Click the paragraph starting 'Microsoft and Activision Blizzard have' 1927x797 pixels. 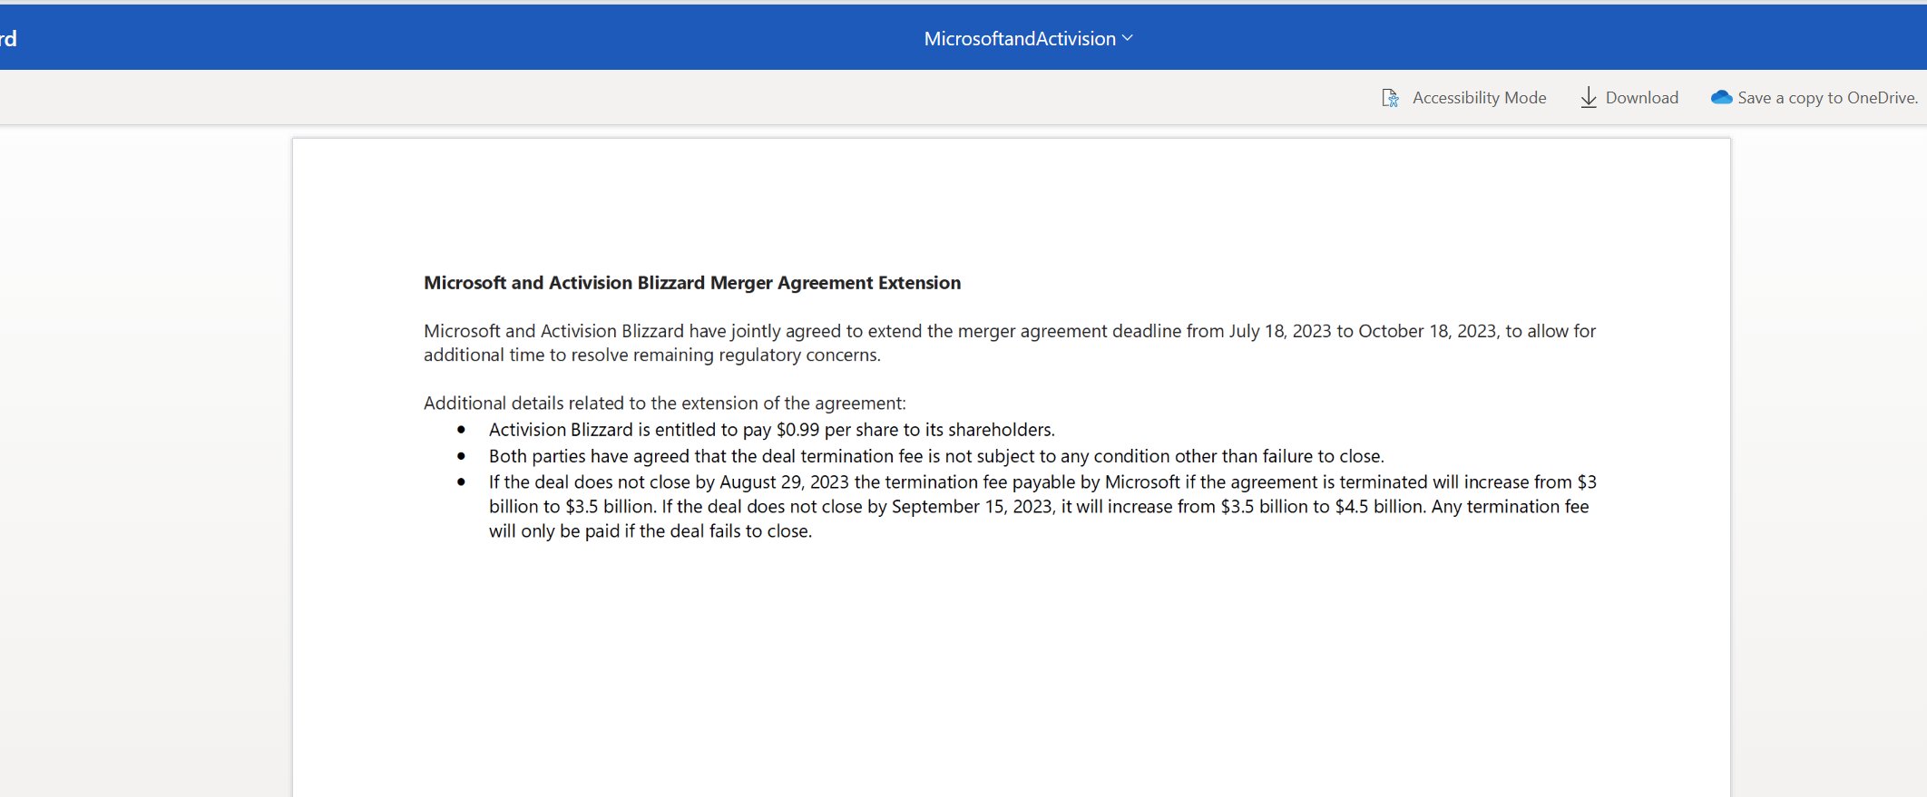pos(1010,343)
